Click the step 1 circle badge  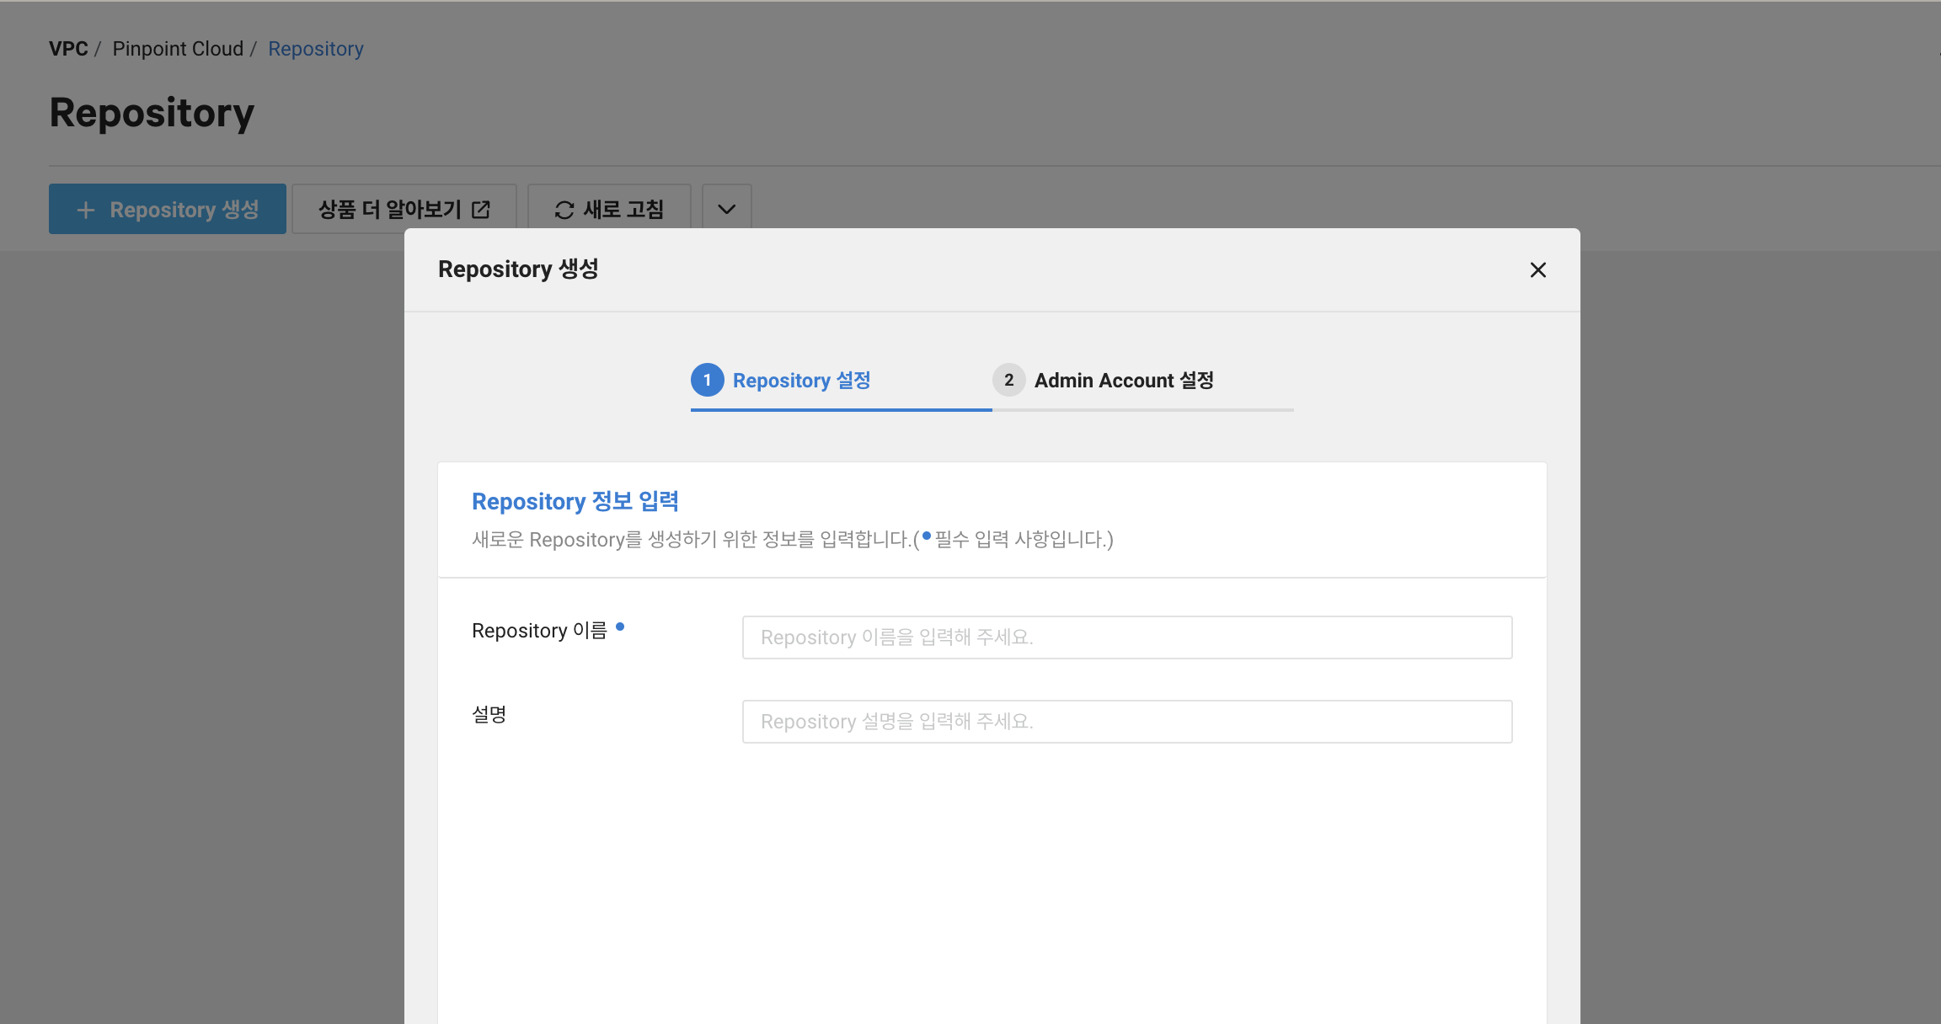(707, 380)
